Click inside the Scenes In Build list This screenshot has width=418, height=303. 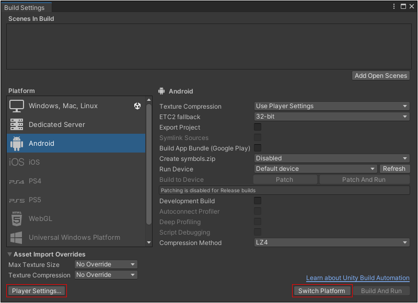tap(209, 46)
